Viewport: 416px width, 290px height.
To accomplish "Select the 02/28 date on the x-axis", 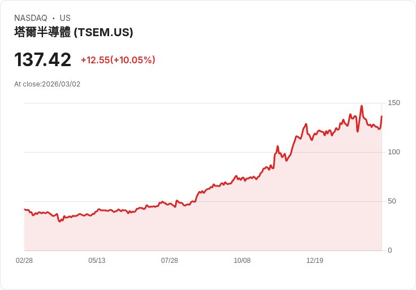I will click(24, 261).
